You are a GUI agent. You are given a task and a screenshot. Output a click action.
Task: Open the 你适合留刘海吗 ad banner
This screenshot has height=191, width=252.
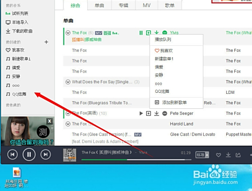[x=28, y=131]
